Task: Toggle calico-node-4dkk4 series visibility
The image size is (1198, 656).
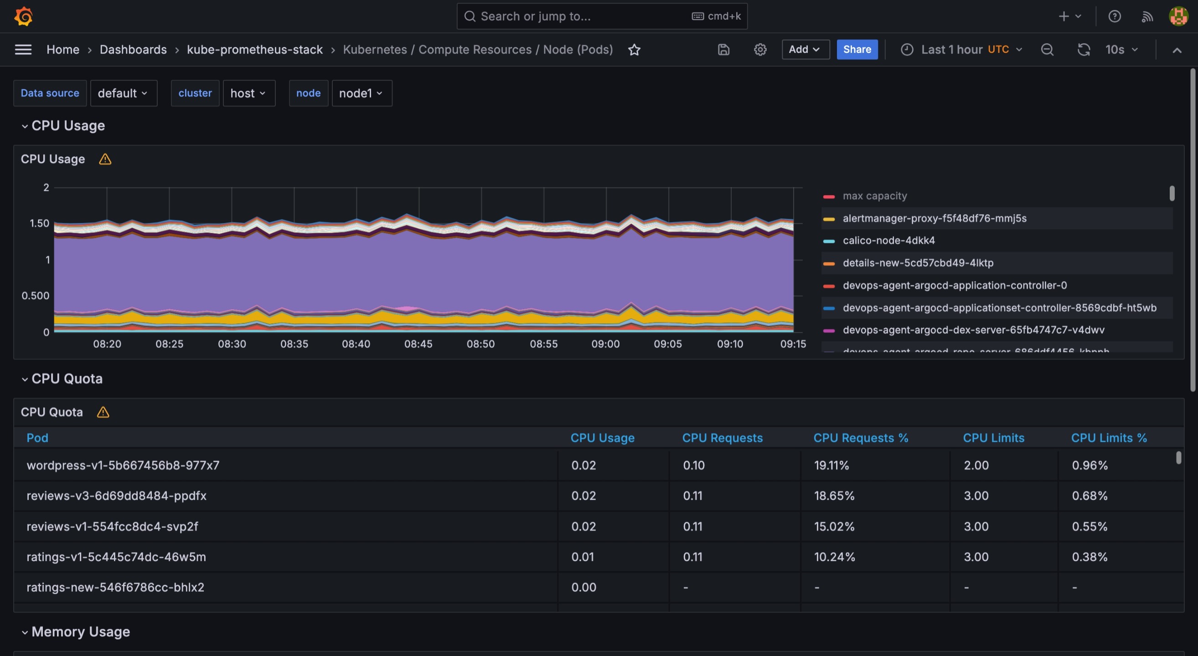Action: pyautogui.click(x=889, y=240)
